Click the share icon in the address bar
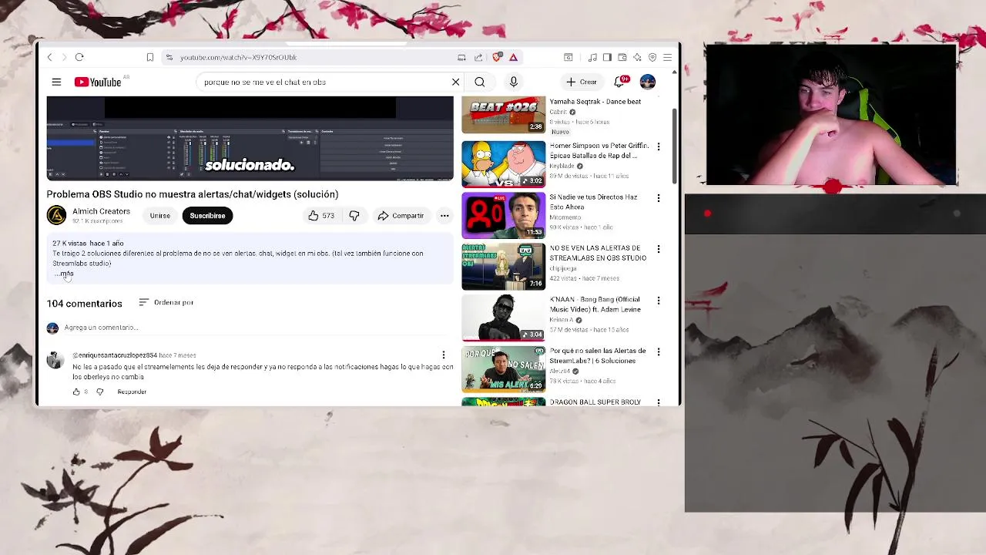The height and width of the screenshot is (555, 986). (x=478, y=57)
